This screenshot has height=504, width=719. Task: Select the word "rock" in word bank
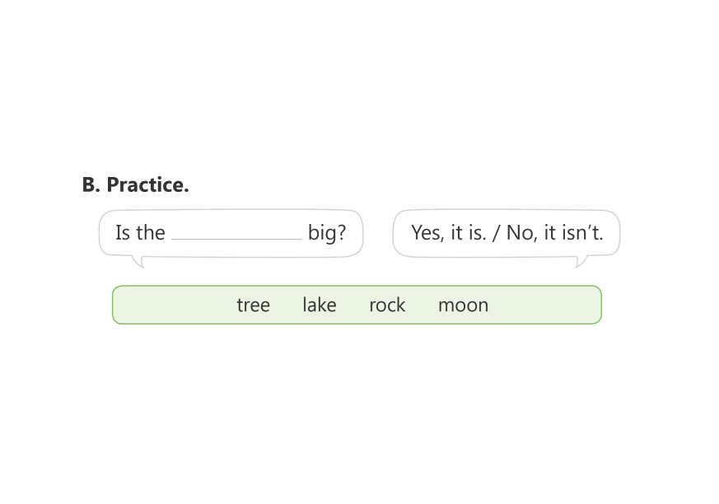coord(387,306)
